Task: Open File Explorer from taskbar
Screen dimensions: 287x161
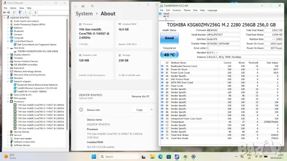Action: 152,157
